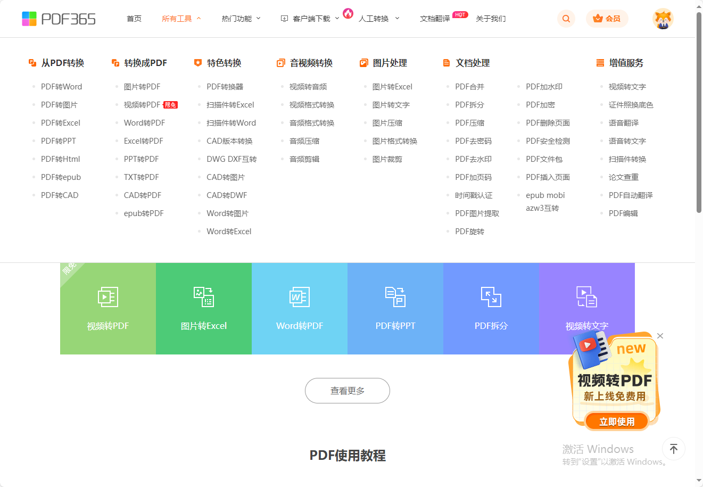Image resolution: width=703 pixels, height=487 pixels.
Task: Close the 视频转PDF promo popup
Action: pyautogui.click(x=660, y=336)
